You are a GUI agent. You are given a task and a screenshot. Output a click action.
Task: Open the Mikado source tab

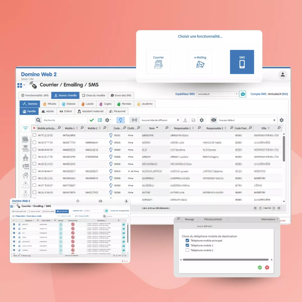pos(50,104)
